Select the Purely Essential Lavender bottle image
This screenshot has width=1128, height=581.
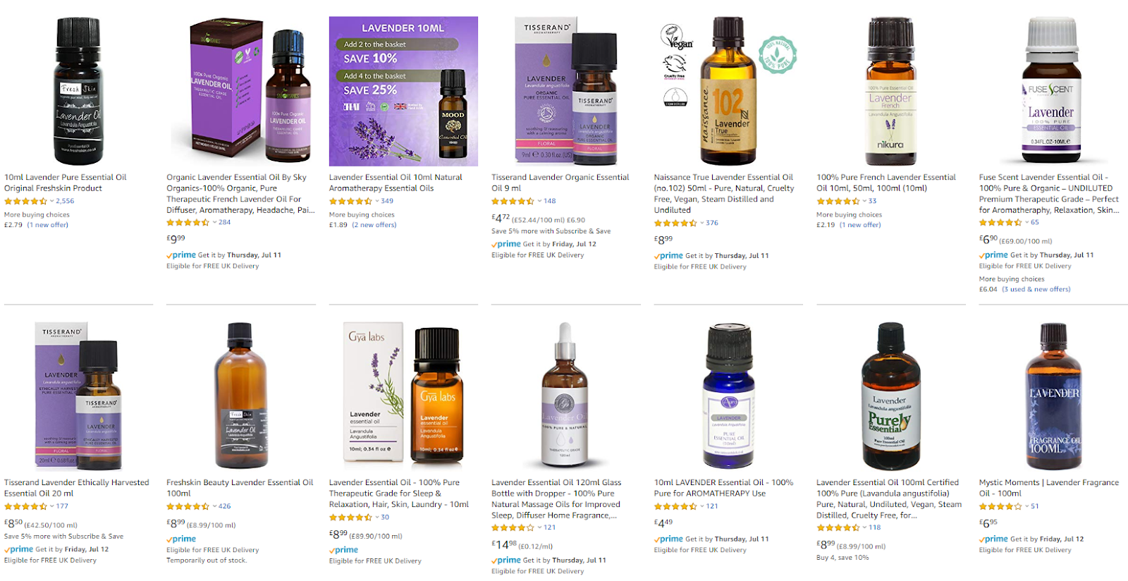(890, 396)
